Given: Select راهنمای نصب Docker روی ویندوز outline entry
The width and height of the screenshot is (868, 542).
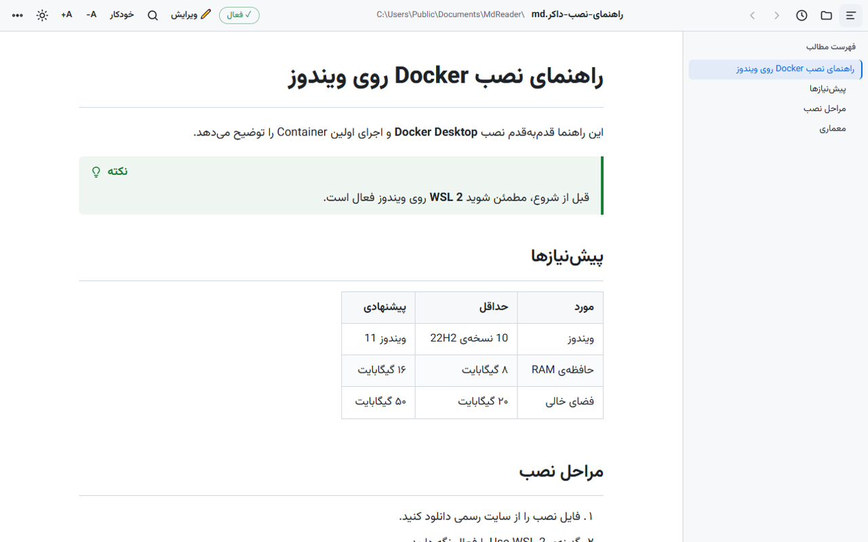Looking at the screenshot, I should (776, 69).
